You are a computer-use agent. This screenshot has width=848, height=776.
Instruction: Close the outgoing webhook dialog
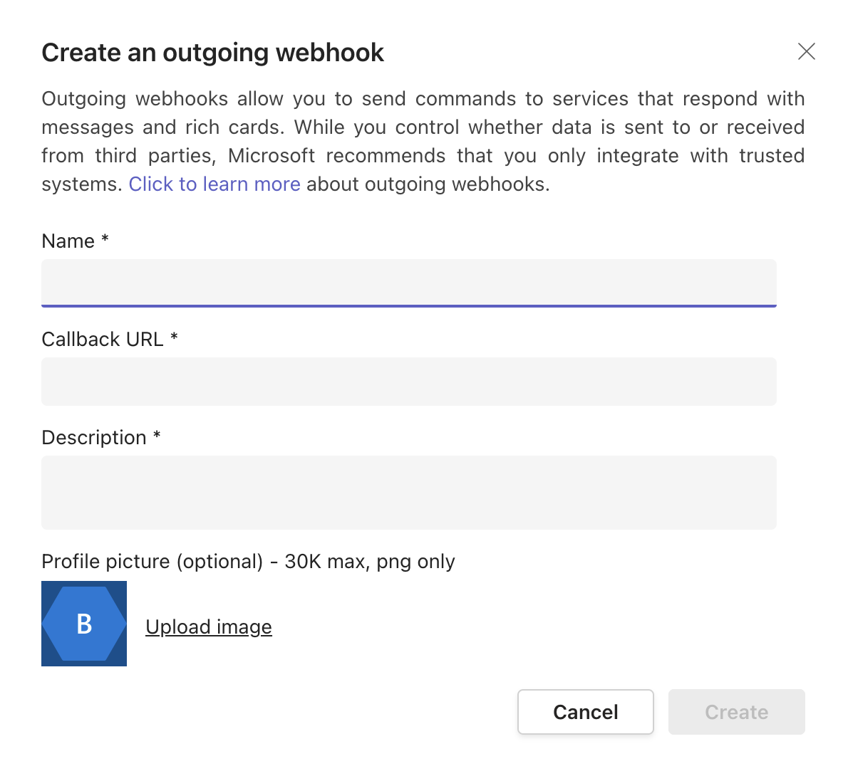pyautogui.click(x=807, y=52)
